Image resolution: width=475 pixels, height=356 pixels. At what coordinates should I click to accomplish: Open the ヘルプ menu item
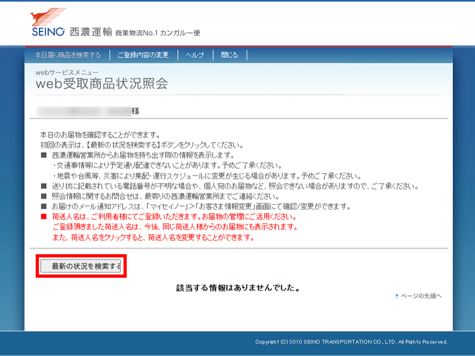pos(195,55)
